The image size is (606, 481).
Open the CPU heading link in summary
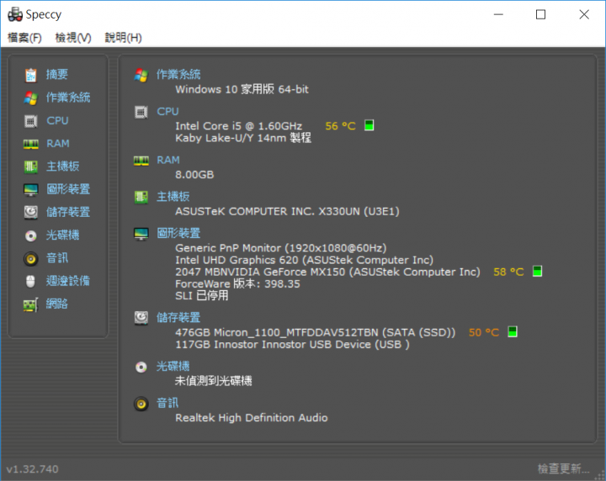click(x=167, y=111)
